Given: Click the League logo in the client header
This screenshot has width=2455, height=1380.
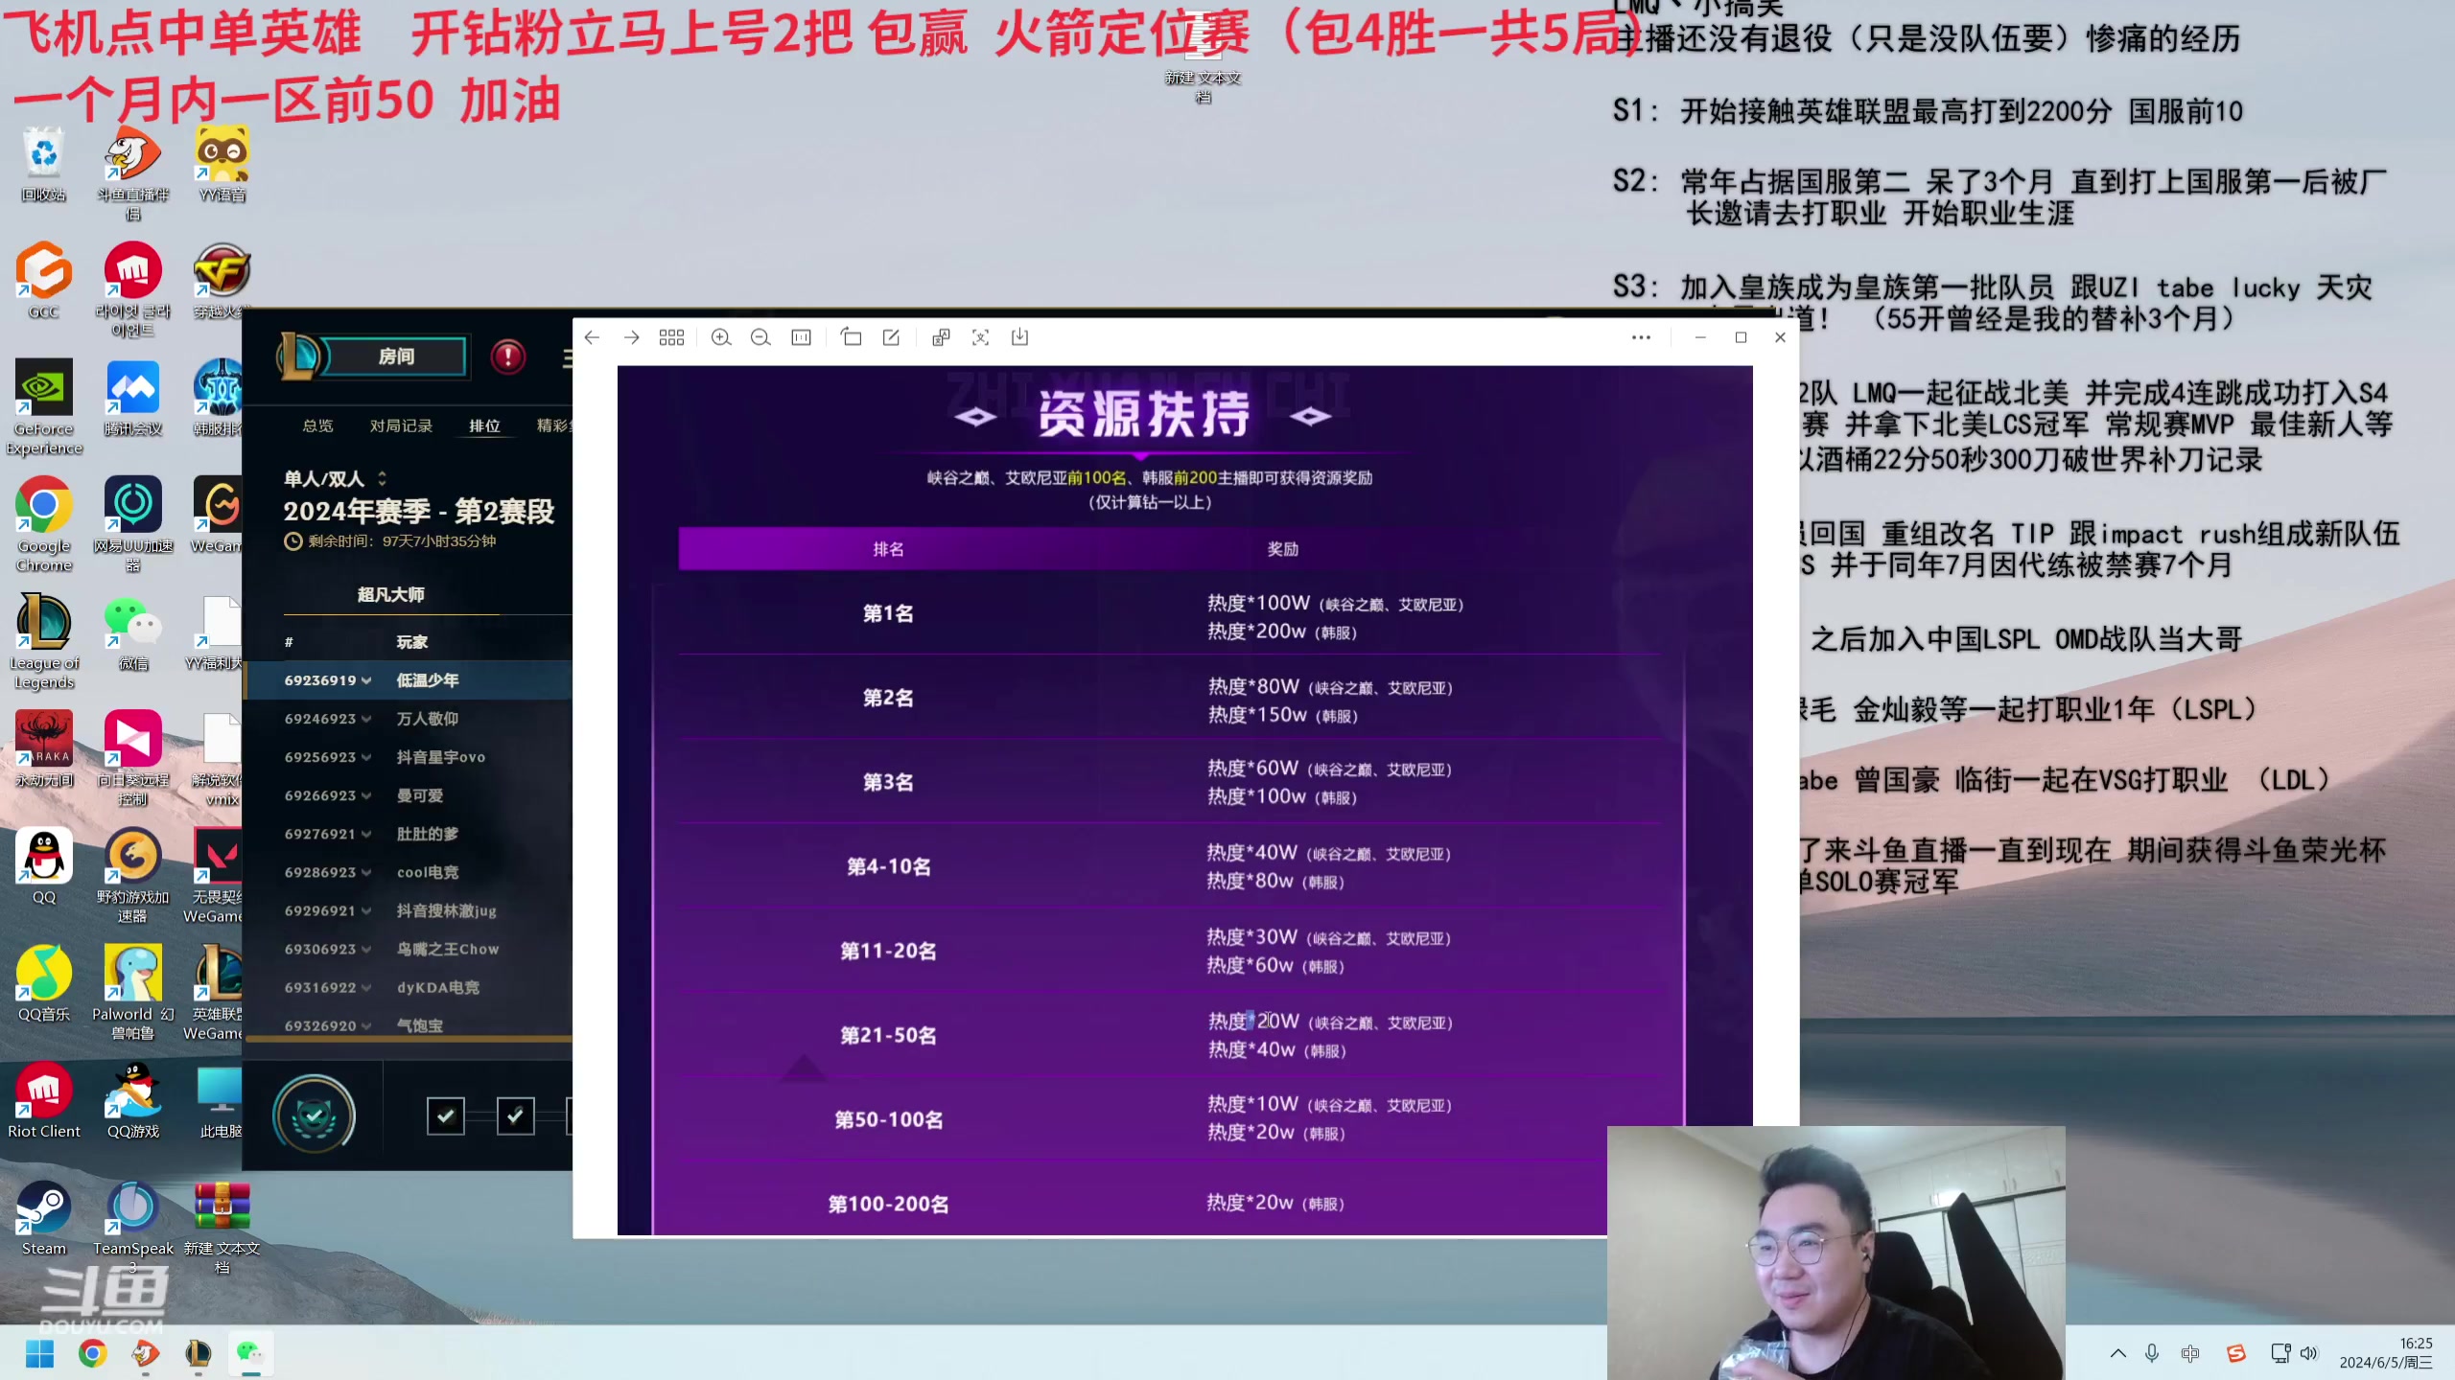Looking at the screenshot, I should 299,356.
